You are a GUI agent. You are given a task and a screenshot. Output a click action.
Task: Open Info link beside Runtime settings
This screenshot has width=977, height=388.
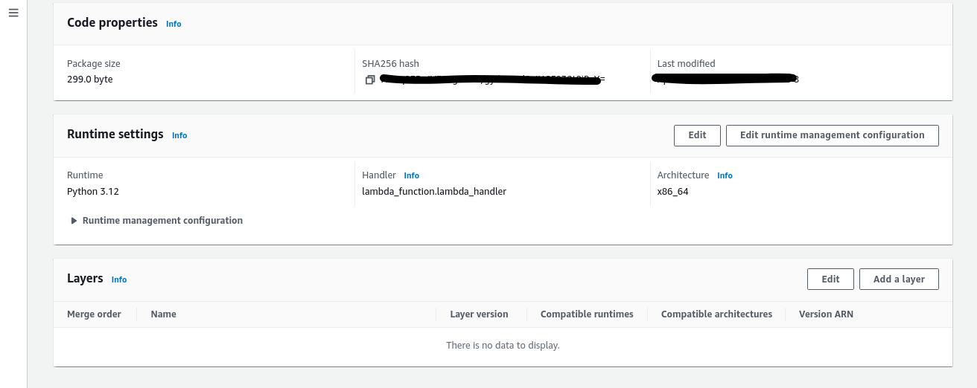[x=179, y=135]
